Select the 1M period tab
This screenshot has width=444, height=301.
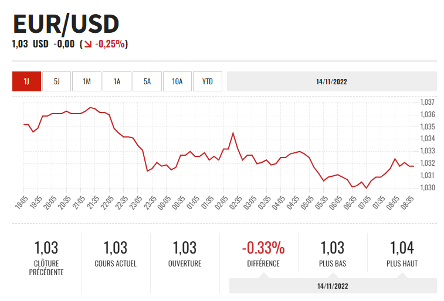(x=87, y=81)
